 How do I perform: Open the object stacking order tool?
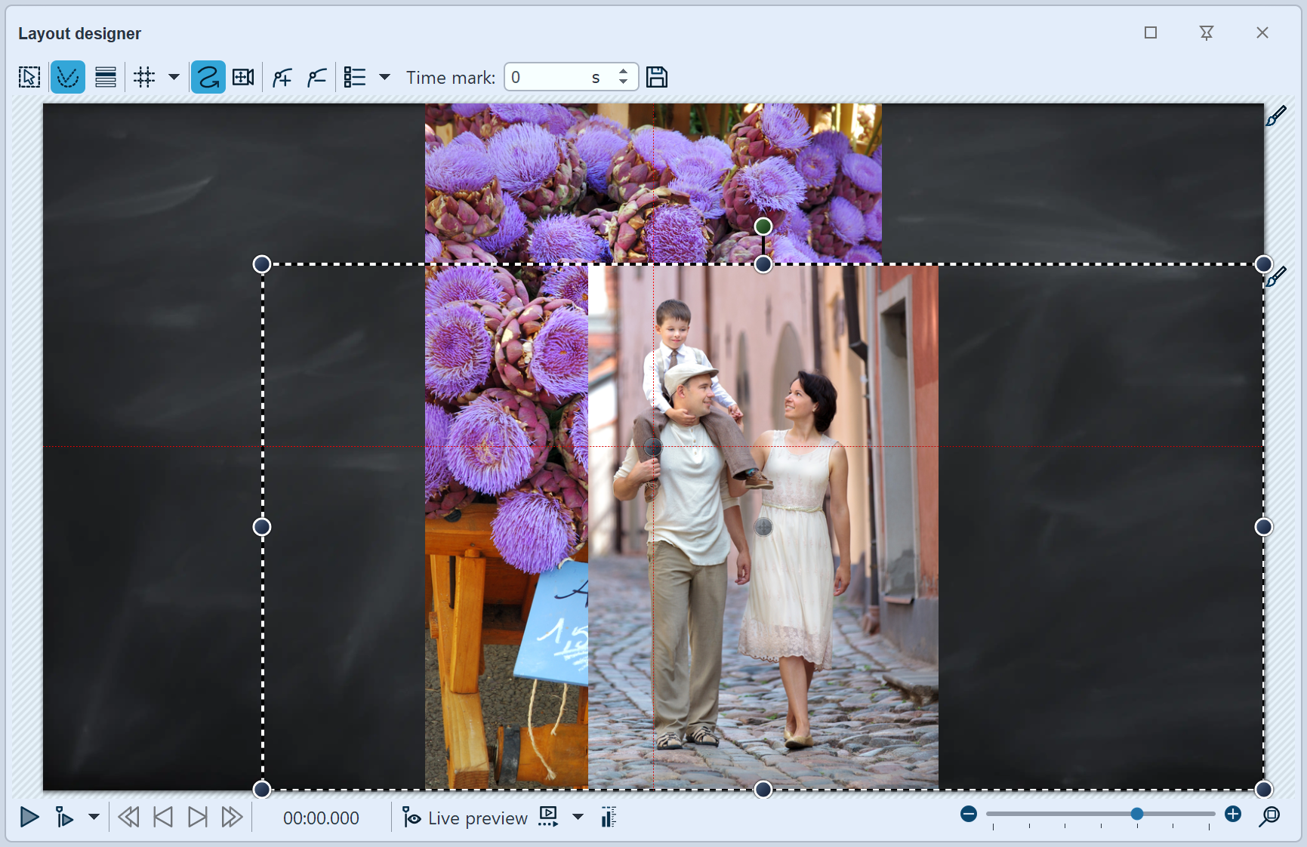point(106,76)
